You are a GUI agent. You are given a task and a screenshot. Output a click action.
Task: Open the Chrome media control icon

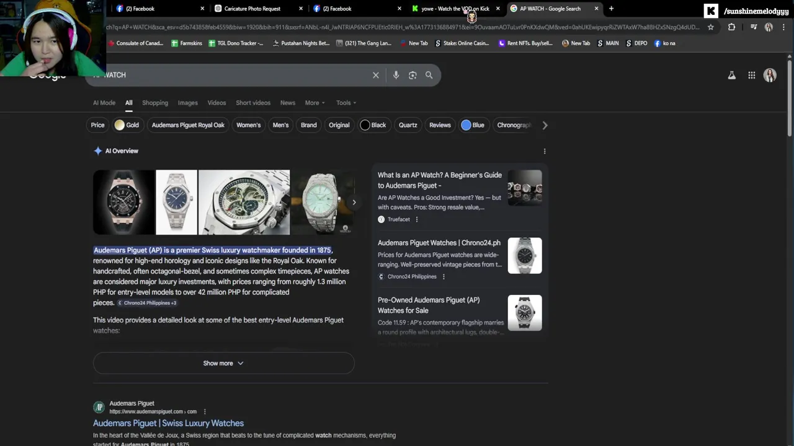coord(754,27)
